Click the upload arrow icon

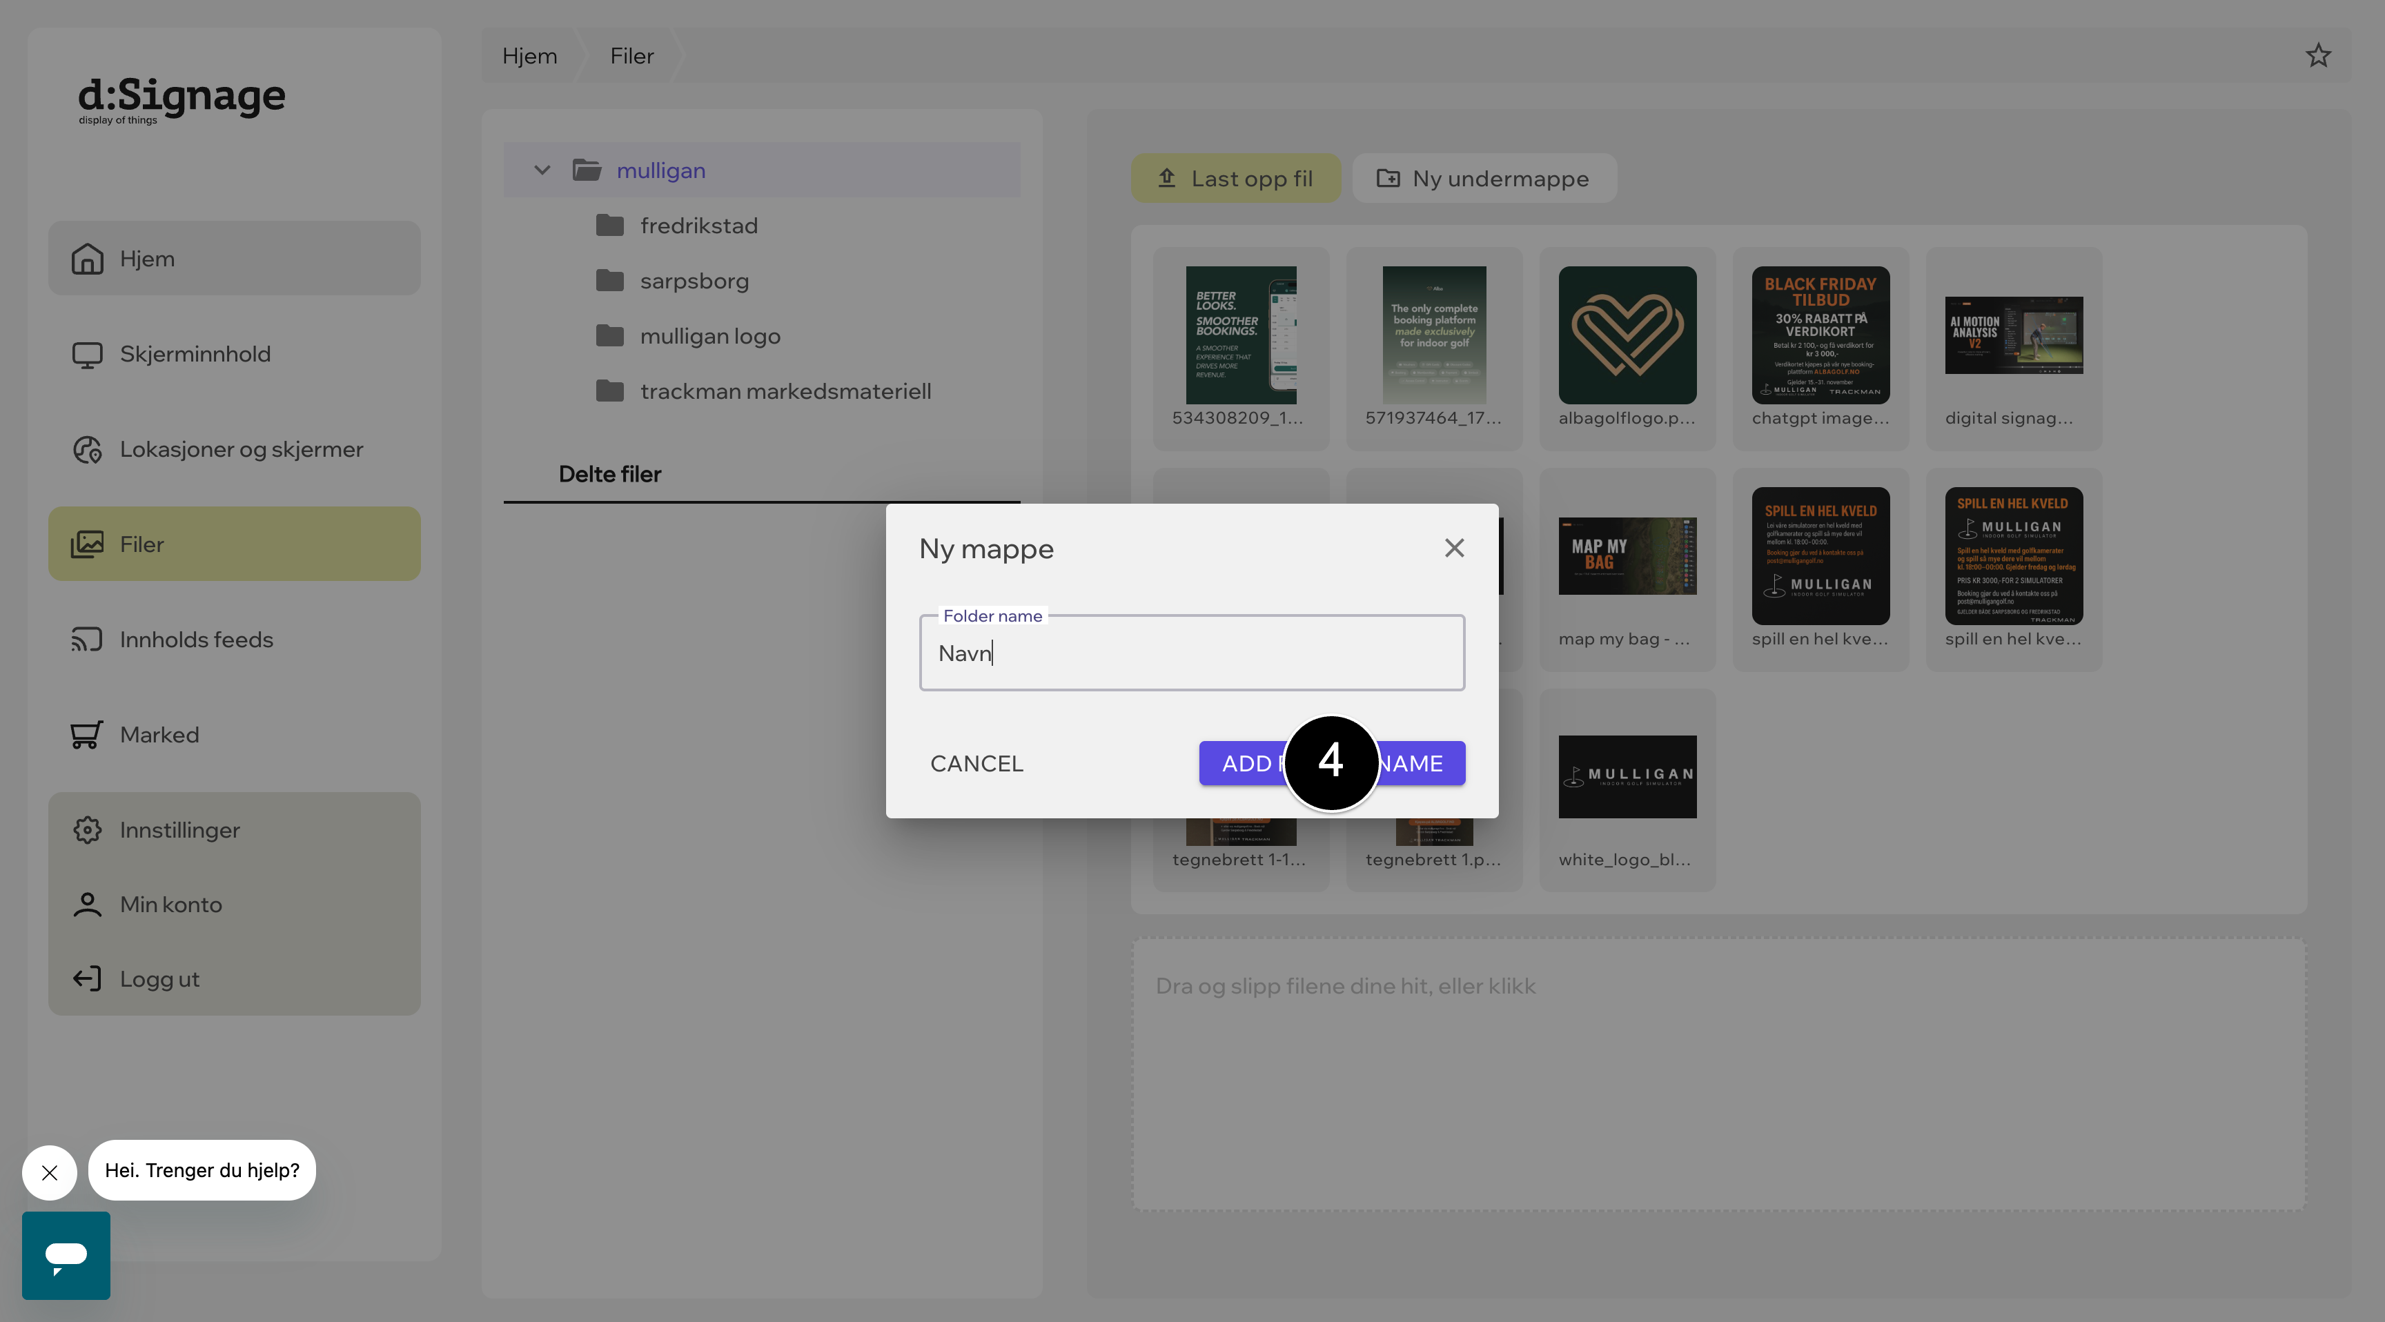[1166, 178]
